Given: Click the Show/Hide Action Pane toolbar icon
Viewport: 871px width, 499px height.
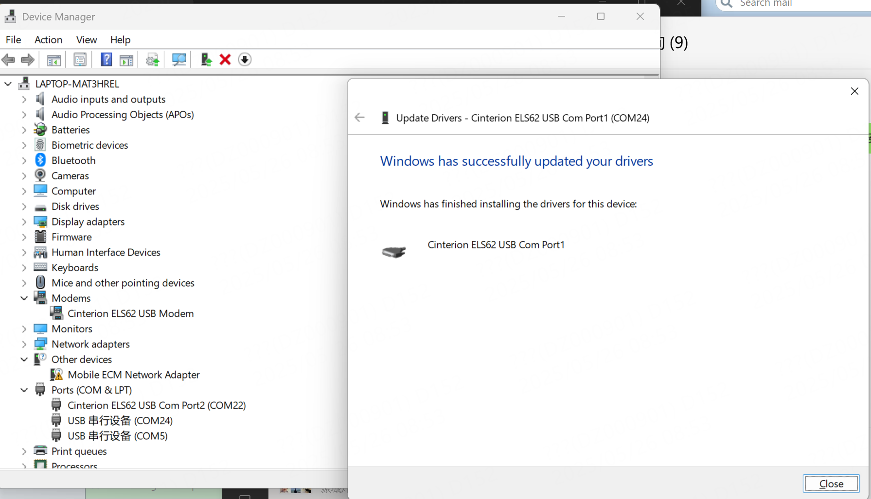Looking at the screenshot, I should 126,60.
